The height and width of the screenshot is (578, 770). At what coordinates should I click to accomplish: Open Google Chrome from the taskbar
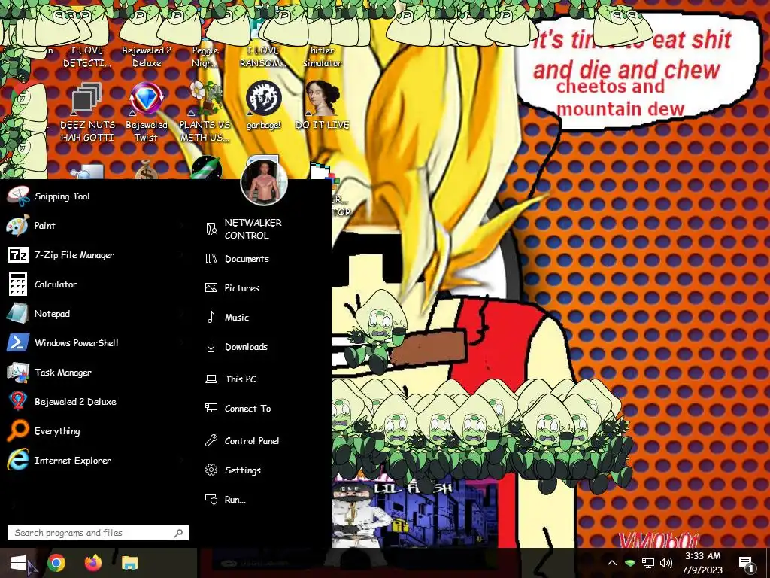click(56, 563)
